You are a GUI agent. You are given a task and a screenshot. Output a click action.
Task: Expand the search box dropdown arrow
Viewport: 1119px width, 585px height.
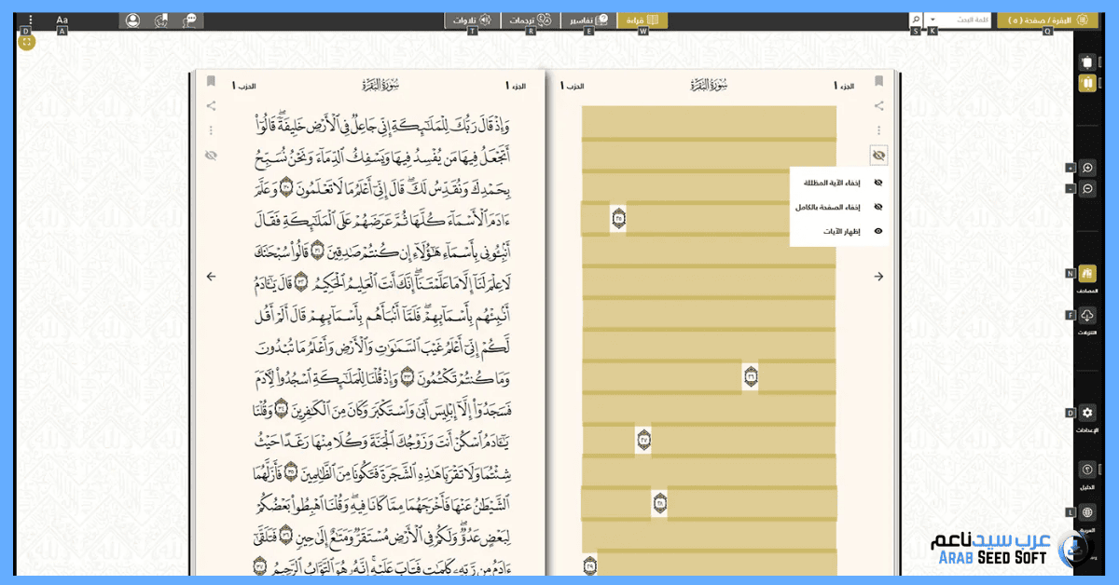tap(931, 20)
